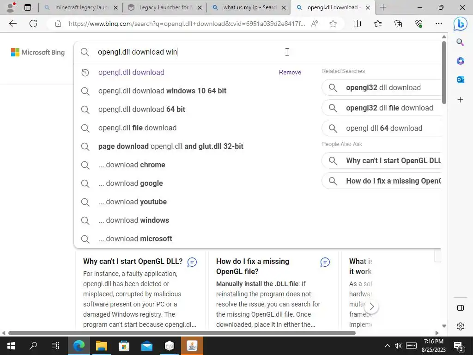
Task: Open the volume control in system tray
Action: click(x=398, y=346)
